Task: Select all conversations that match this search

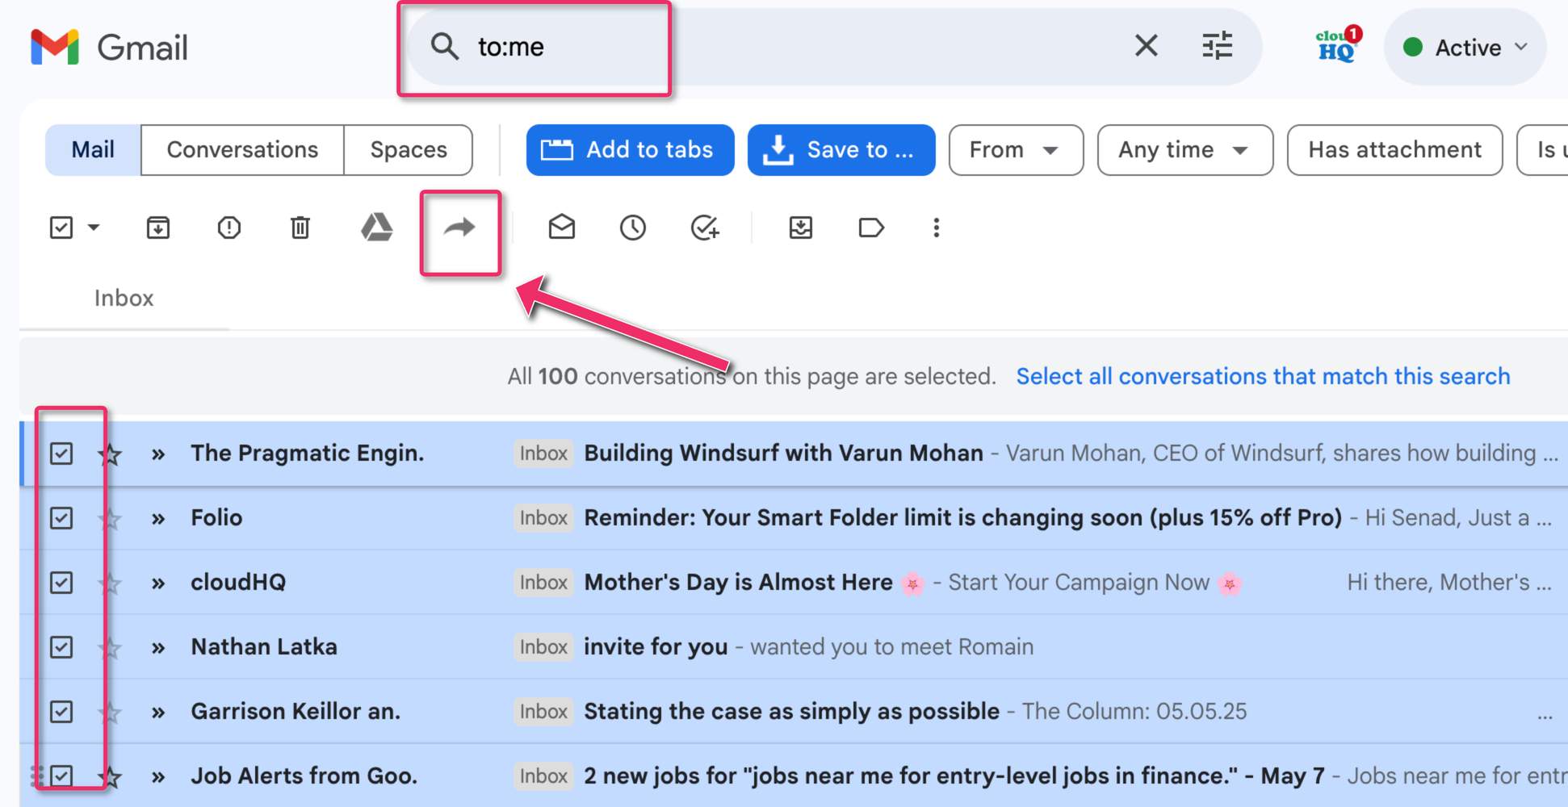Action: 1263,376
